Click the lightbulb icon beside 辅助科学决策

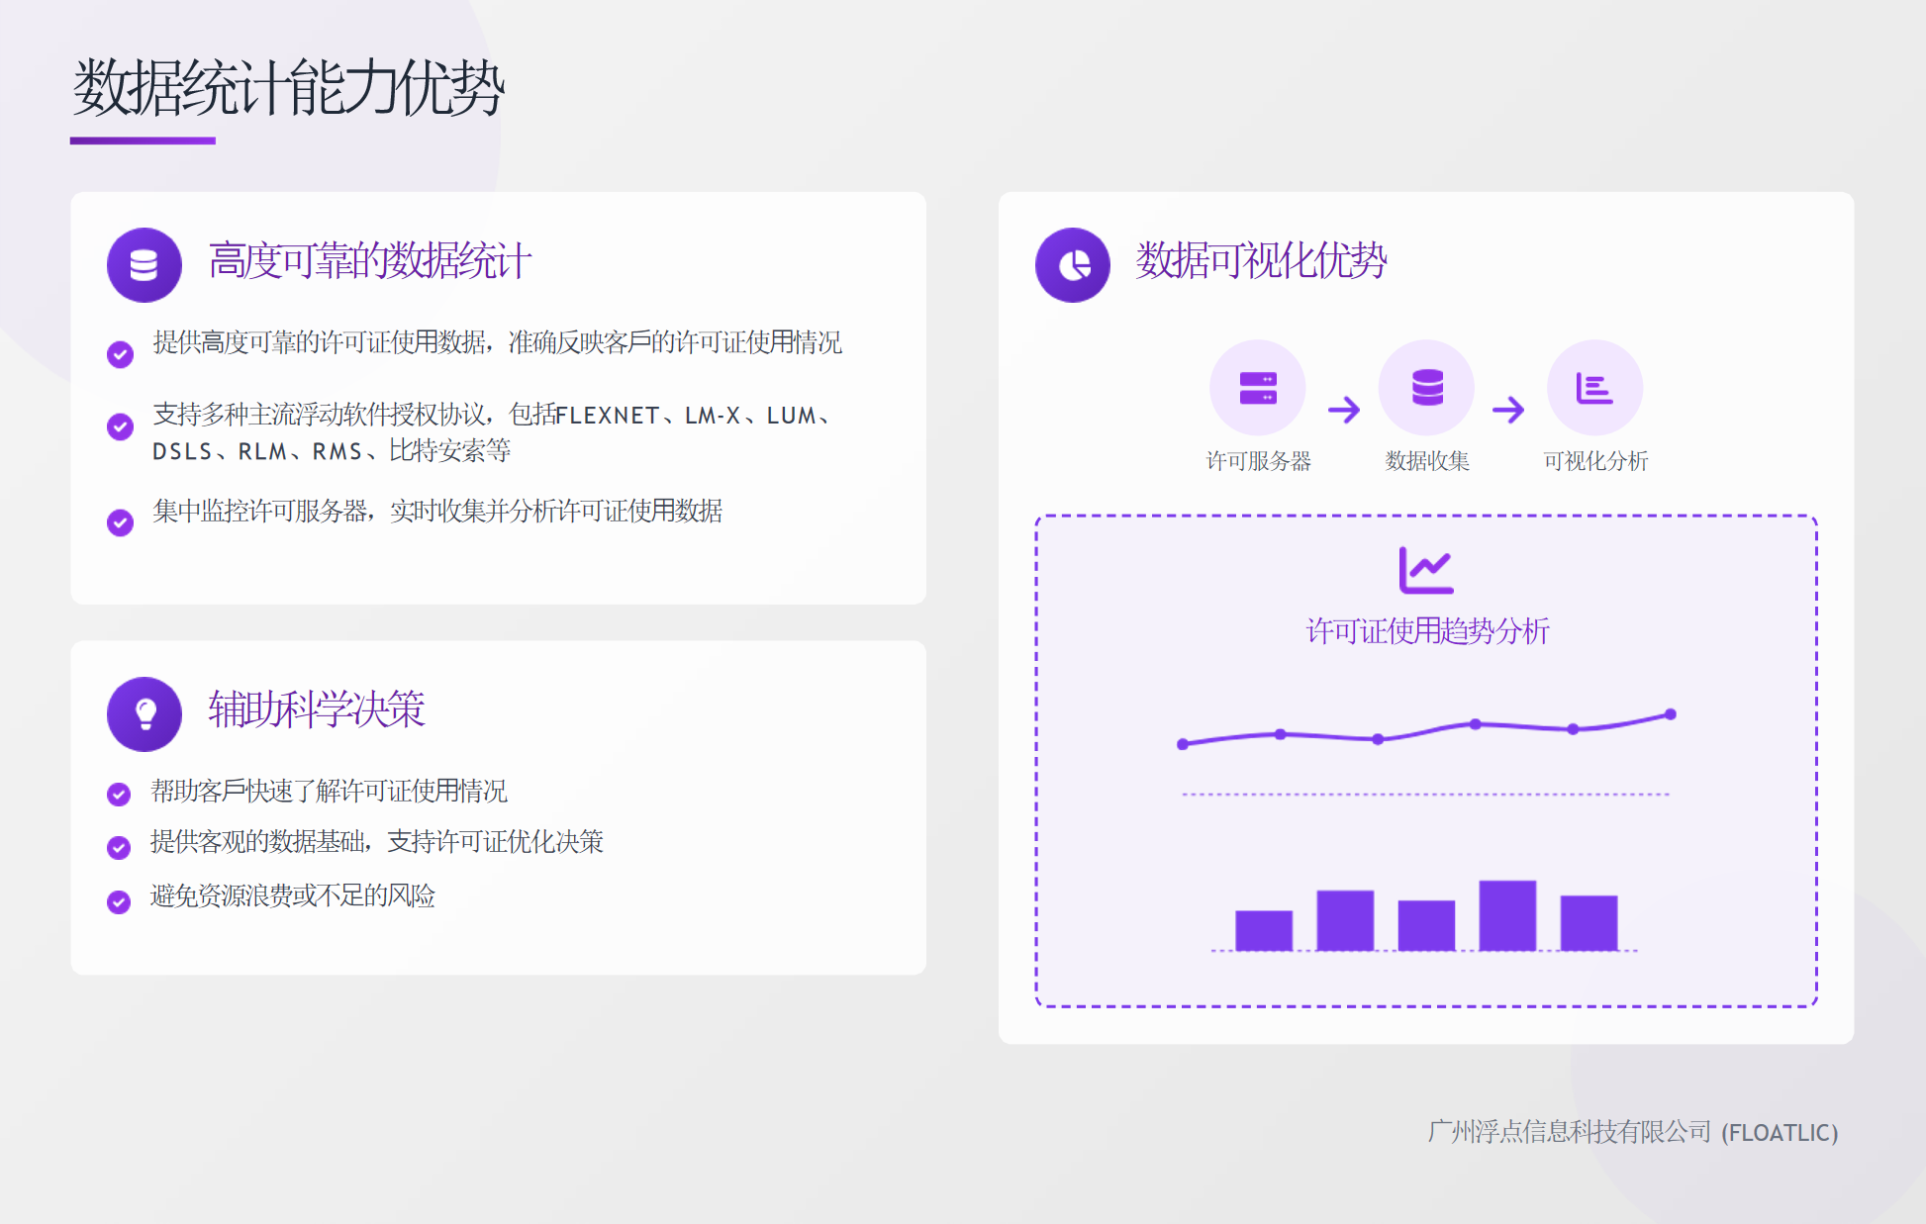[x=144, y=713]
